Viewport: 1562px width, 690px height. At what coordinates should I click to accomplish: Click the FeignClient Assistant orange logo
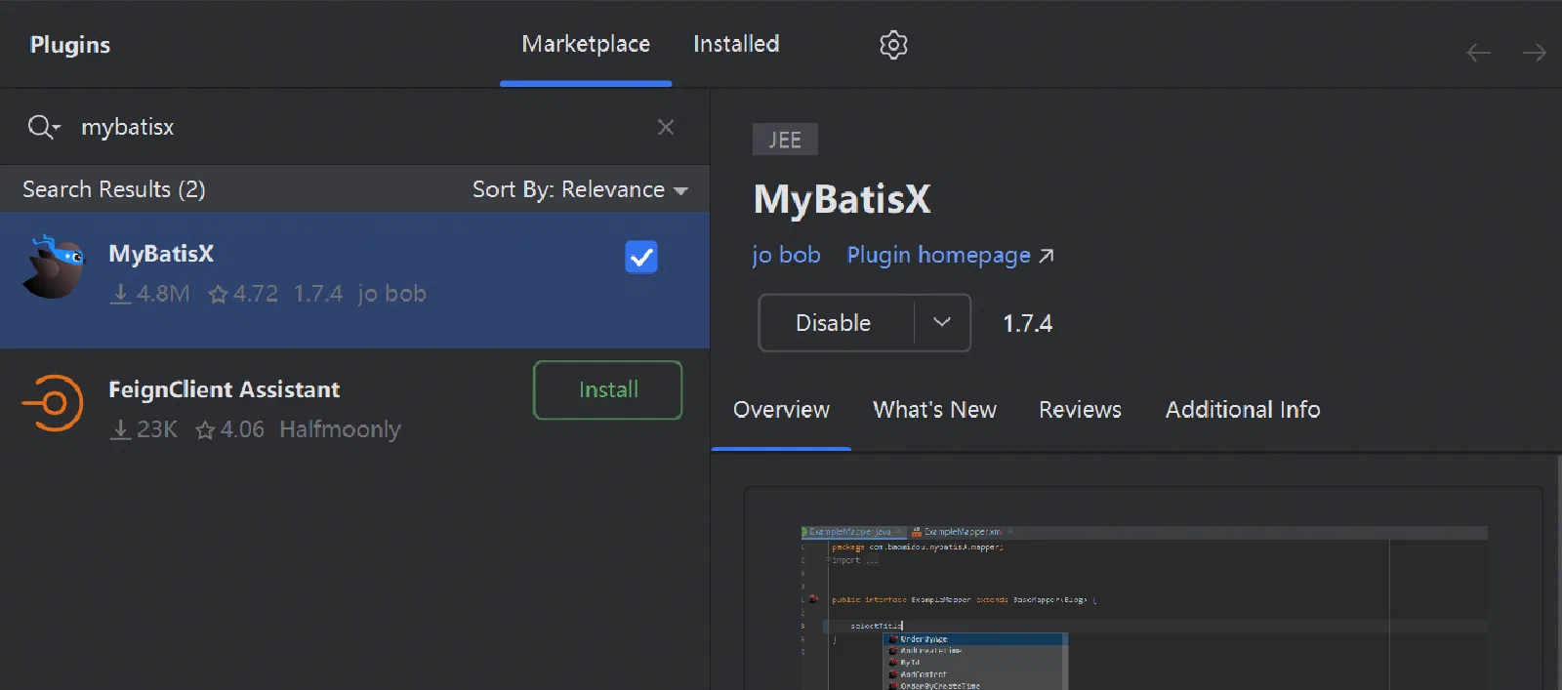pos(53,402)
